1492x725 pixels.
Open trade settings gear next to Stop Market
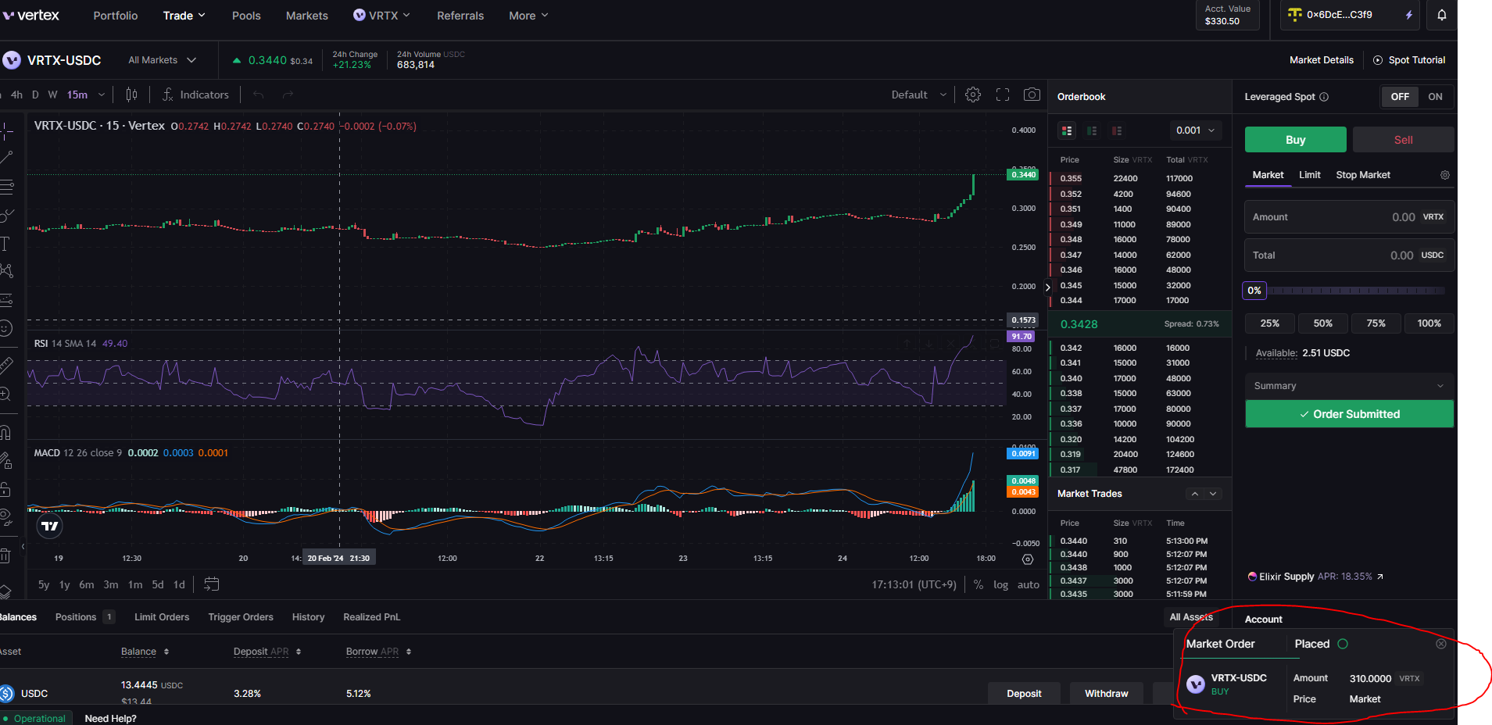coord(1445,175)
